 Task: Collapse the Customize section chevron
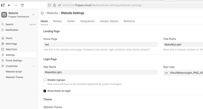[x=34, y=66]
